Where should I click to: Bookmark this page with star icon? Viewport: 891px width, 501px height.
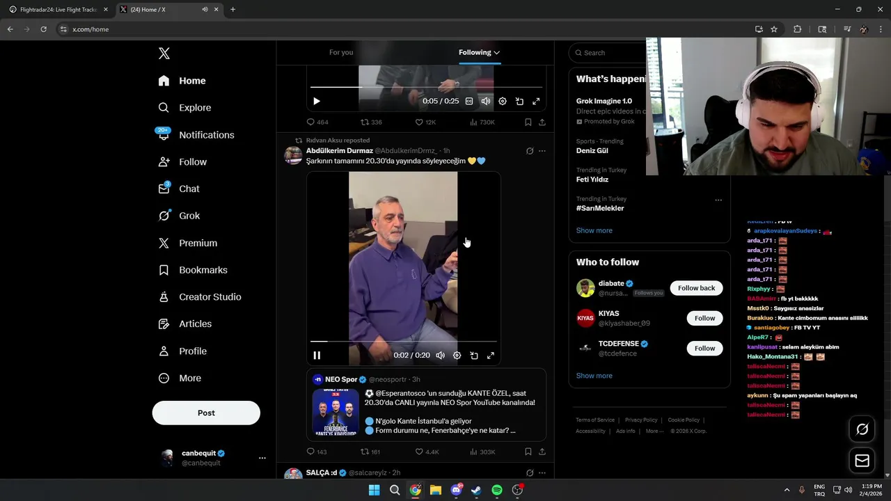774,29
